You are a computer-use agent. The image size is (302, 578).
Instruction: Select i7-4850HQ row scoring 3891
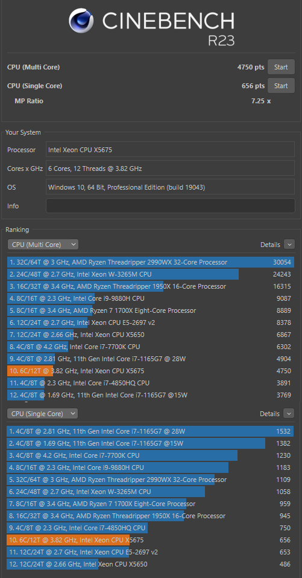[x=151, y=383]
